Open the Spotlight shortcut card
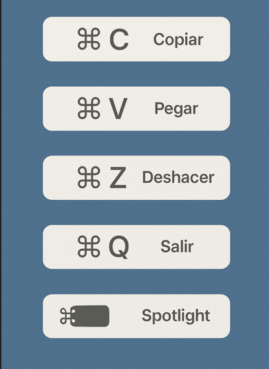The image size is (269, 369). [136, 316]
